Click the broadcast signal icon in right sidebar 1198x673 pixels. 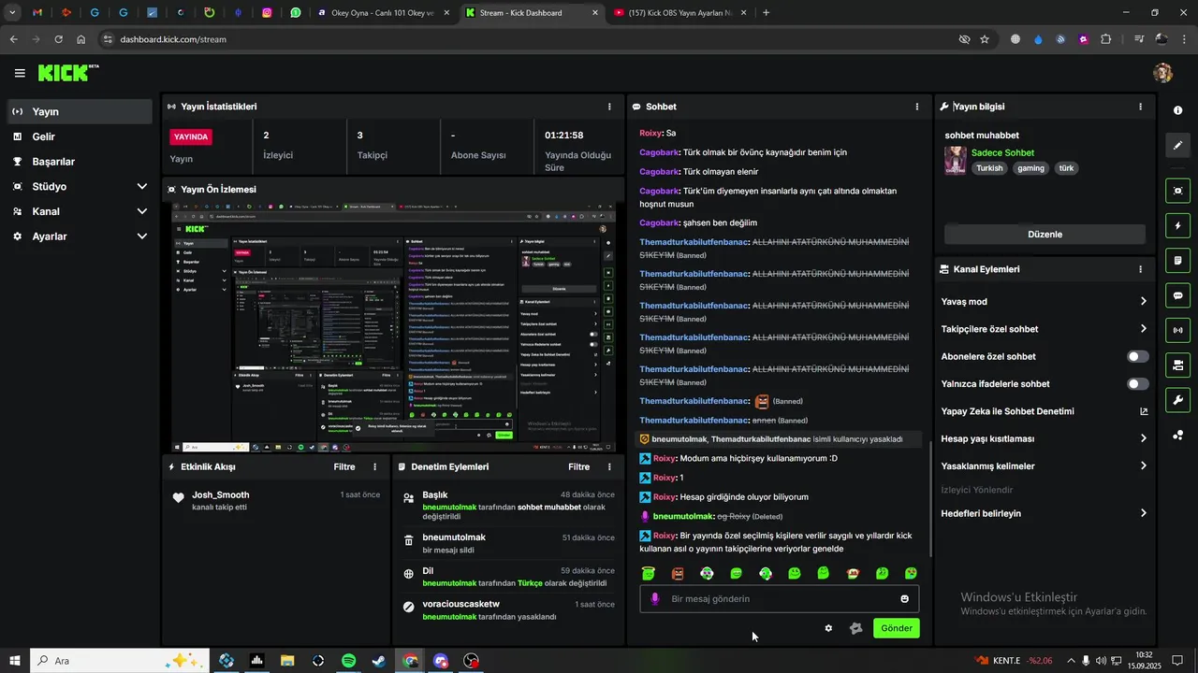pos(1177,330)
